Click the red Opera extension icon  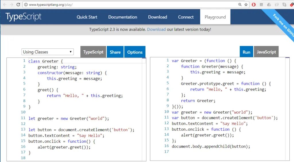(x=254, y=5)
